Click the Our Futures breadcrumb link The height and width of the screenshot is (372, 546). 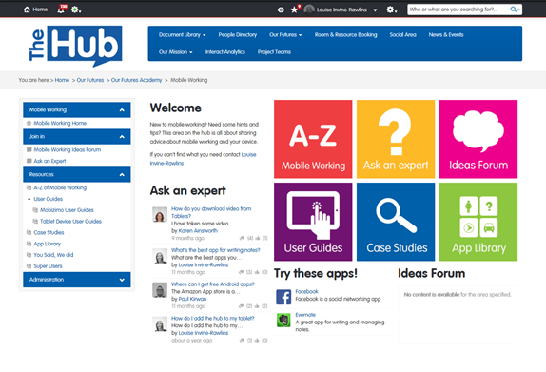90,80
